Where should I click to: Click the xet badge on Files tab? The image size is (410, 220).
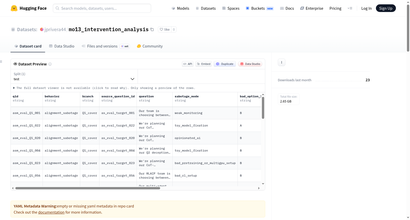tap(125, 46)
